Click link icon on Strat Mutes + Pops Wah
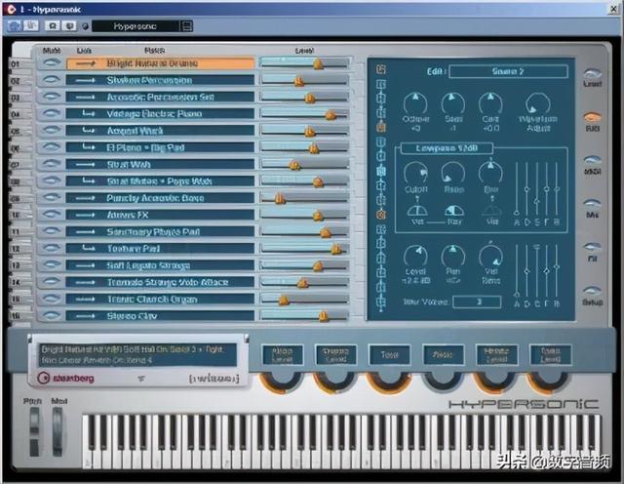Screen dimensions: 624x484 [89, 181]
